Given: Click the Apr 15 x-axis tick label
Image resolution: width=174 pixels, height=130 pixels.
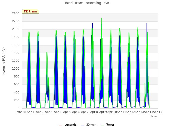Looking at the screenshot, I should tap(158, 112).
